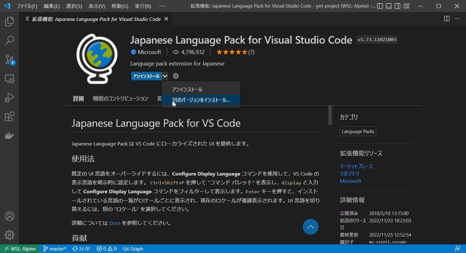Open the マーケットプレース resource link

pos(356,166)
